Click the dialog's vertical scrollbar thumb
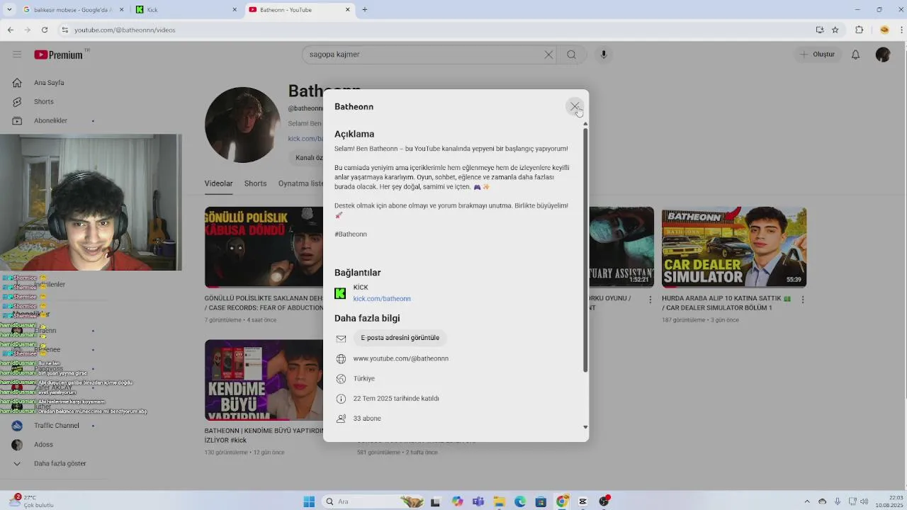The width and height of the screenshot is (907, 510). pos(585,250)
